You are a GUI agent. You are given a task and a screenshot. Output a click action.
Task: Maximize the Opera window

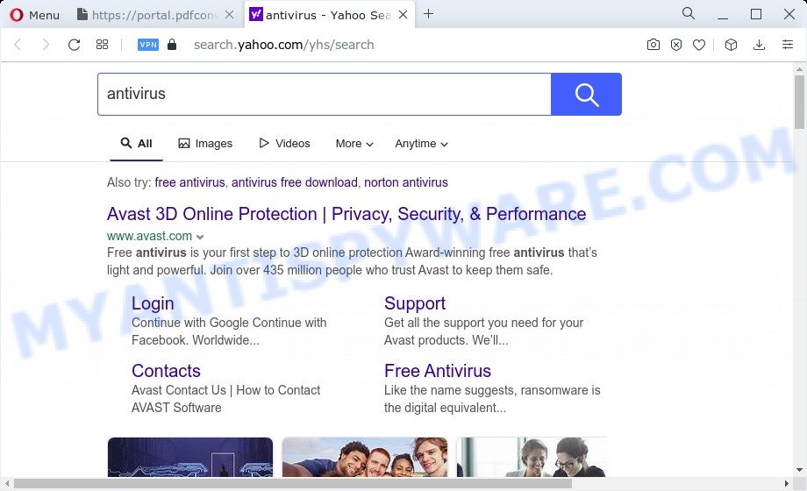coord(756,14)
